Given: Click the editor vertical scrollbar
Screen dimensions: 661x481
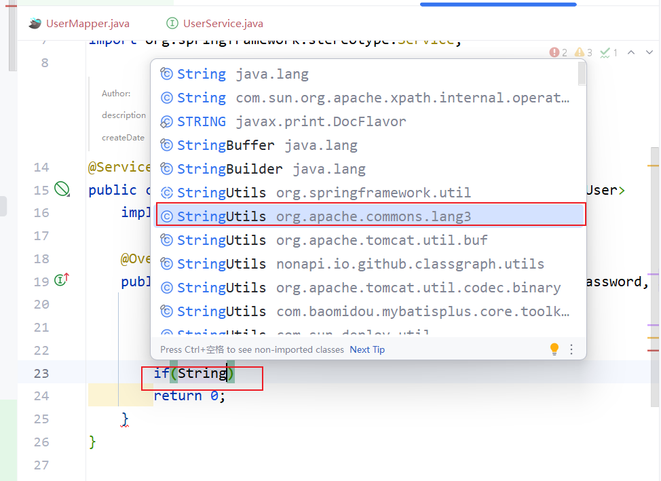Looking at the screenshot, I should click(x=655, y=277).
